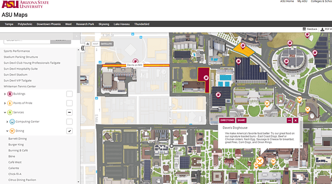
Task: Expand the Computing Center subcategory
Action: tap(7, 122)
